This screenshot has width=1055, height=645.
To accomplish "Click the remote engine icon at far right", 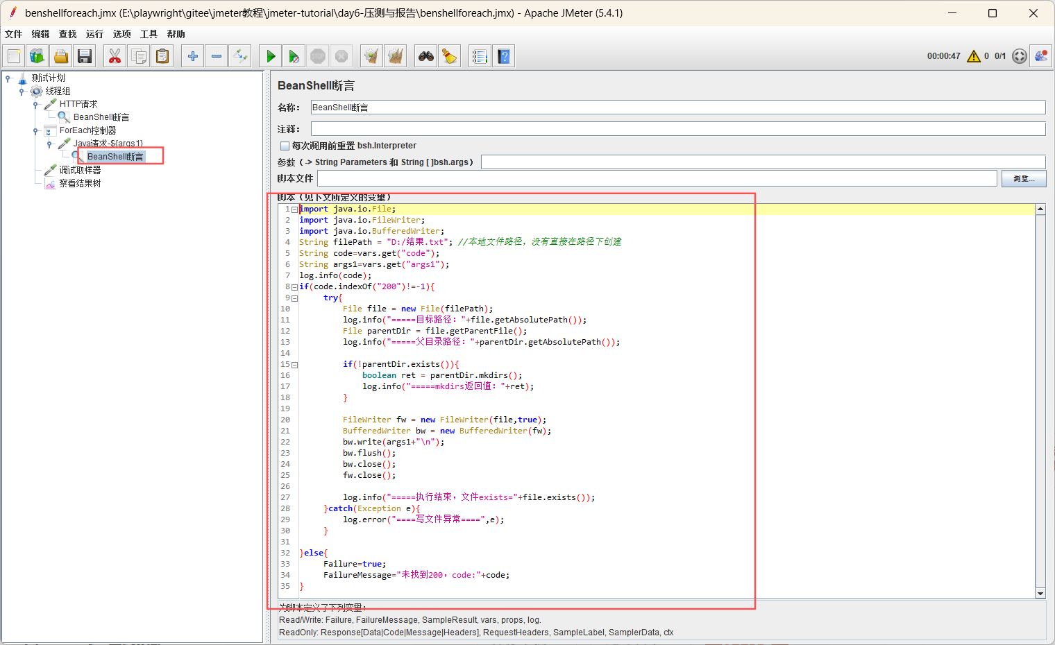I will [1041, 56].
